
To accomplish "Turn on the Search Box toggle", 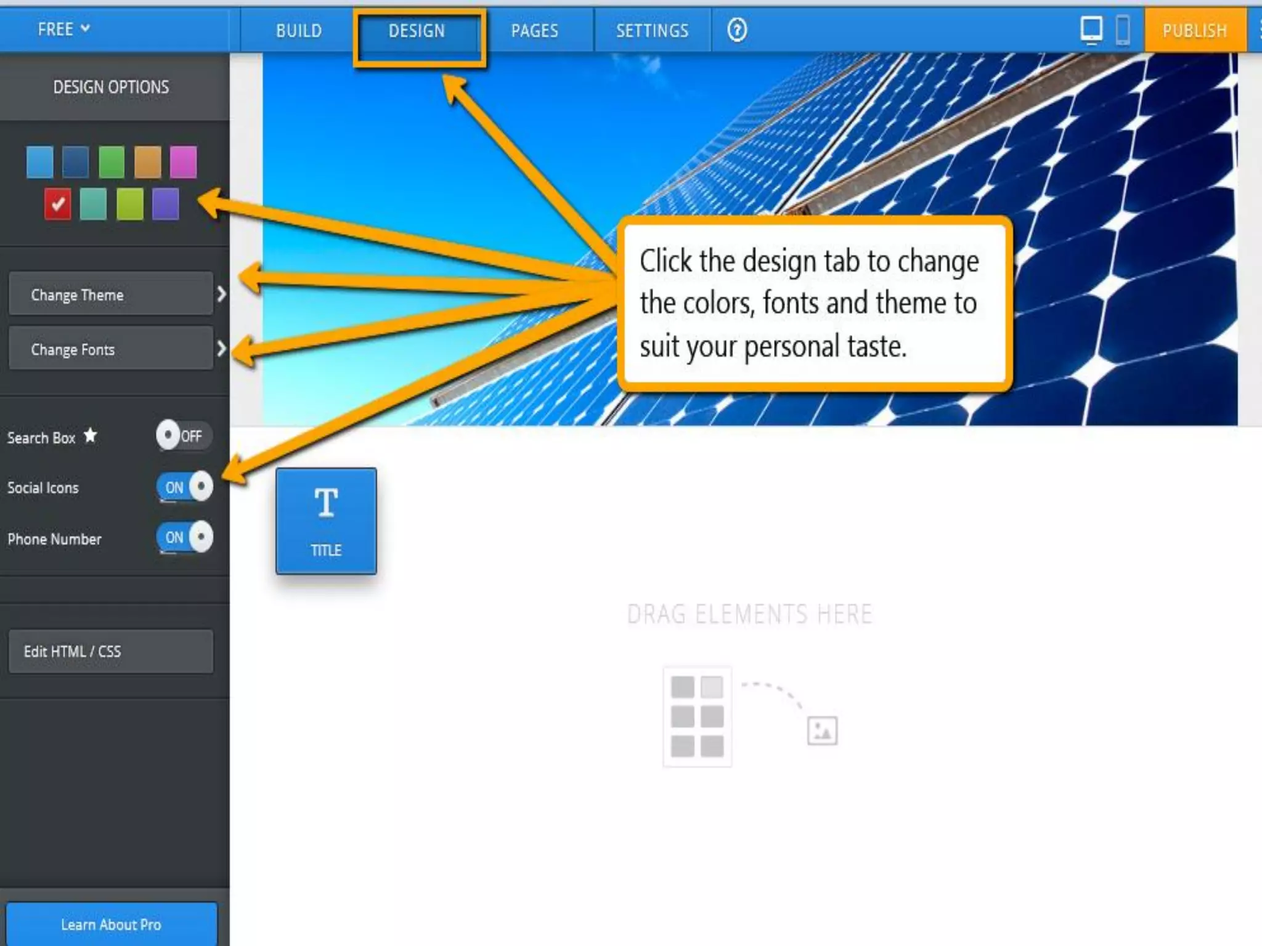I will pos(184,436).
